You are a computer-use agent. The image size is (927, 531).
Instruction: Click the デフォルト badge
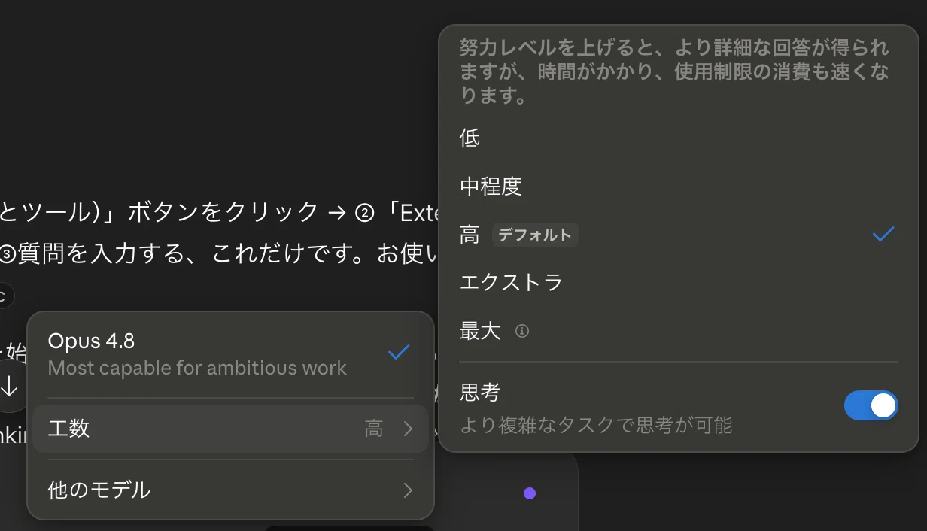point(535,235)
